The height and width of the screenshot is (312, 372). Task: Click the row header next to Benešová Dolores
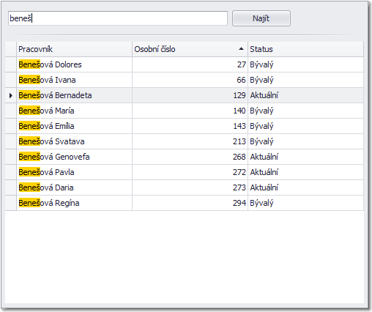11,64
